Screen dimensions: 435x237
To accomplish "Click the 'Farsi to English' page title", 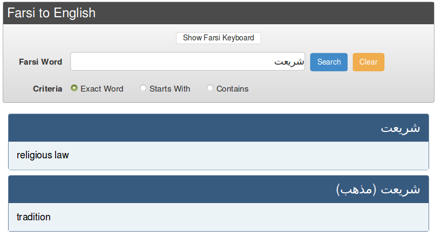I will [x=51, y=13].
